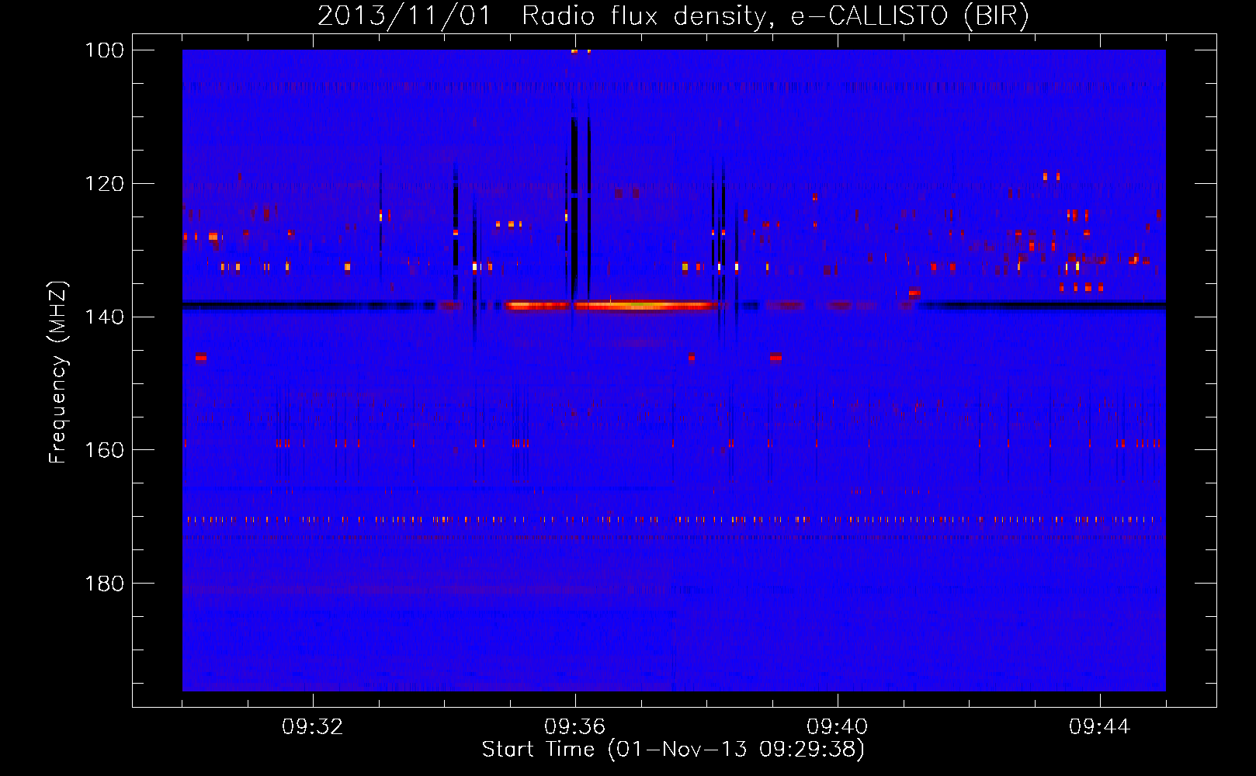The height and width of the screenshot is (776, 1256).
Task: Click the plot title 'Radio flux density, e-CALLISTO (BIR)'
Action: click(775, 16)
